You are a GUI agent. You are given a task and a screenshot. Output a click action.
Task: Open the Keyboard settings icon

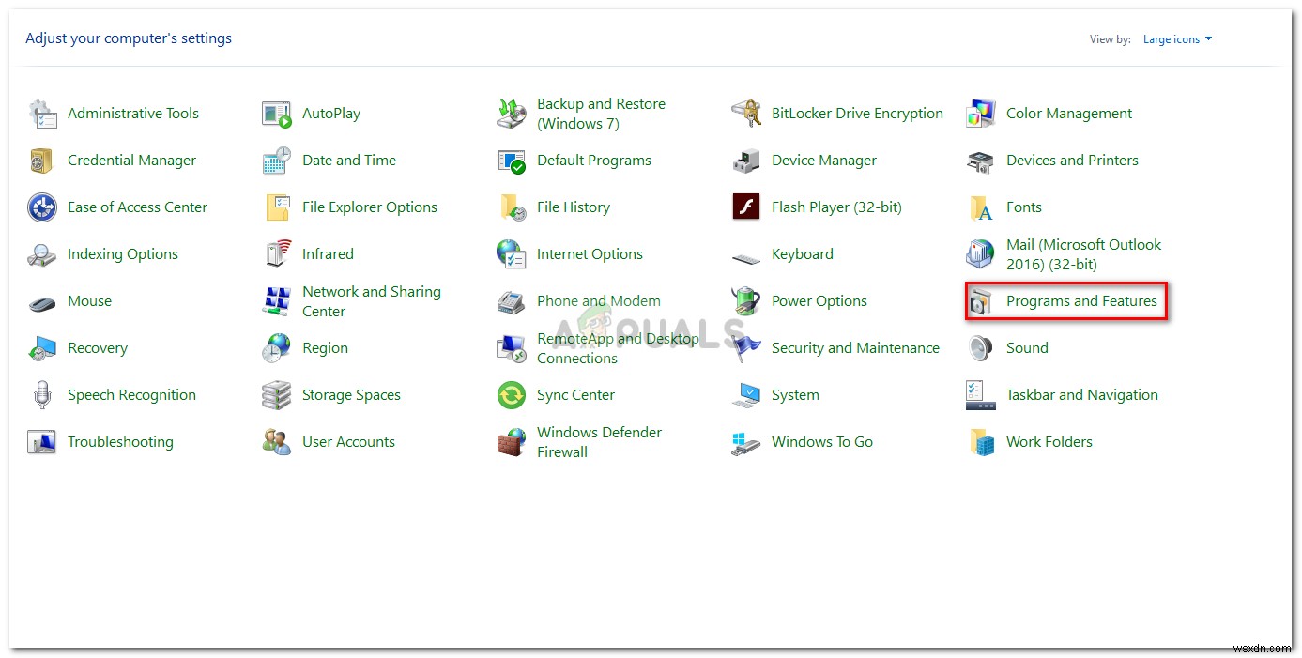[803, 253]
